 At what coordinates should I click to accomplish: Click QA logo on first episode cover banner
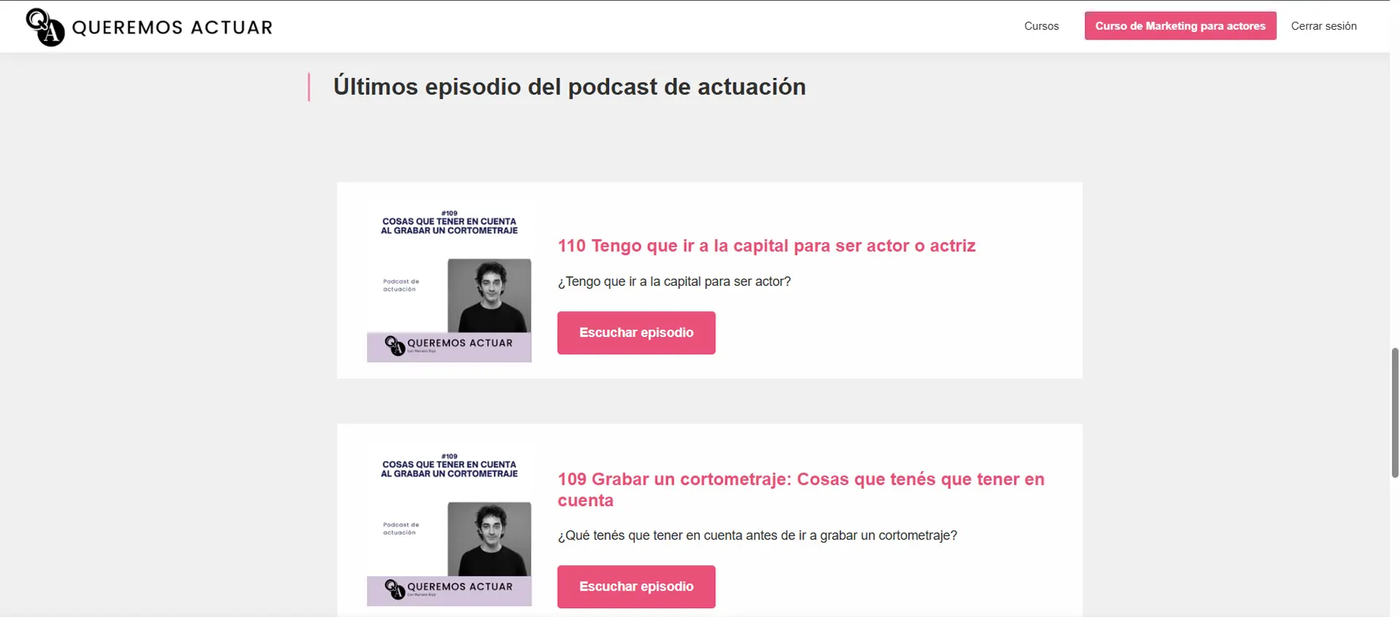(394, 345)
